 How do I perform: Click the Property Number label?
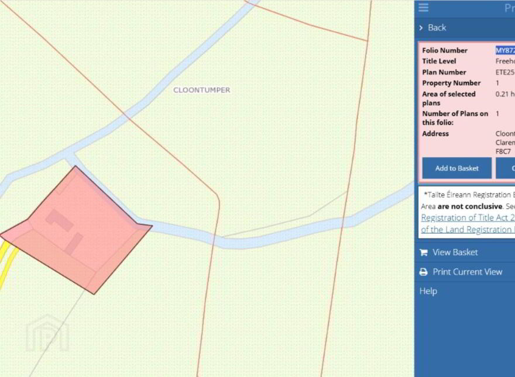click(451, 83)
